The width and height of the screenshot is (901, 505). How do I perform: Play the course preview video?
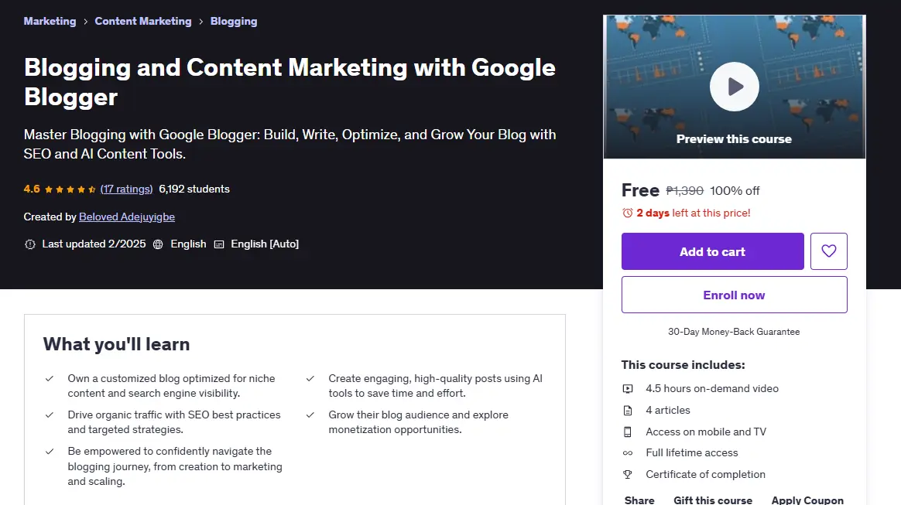point(735,87)
